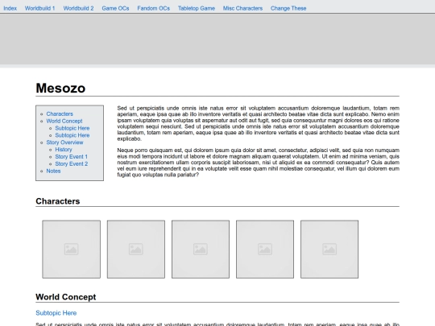Jump to Story Overview section

(64, 142)
